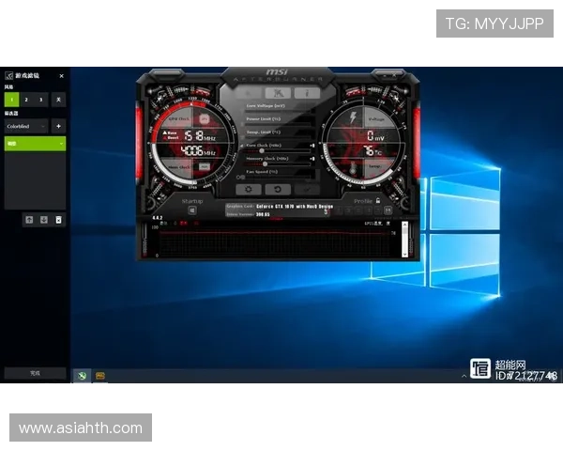Open the Kombustor K button in Afterburner
This screenshot has height=451, width=563.
[x=278, y=93]
